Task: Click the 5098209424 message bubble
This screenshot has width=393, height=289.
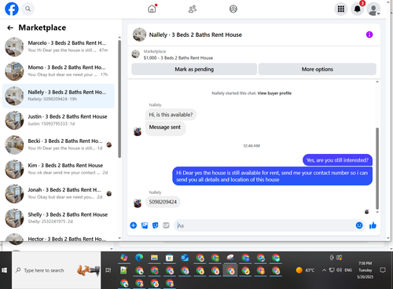Action: pyautogui.click(x=163, y=202)
